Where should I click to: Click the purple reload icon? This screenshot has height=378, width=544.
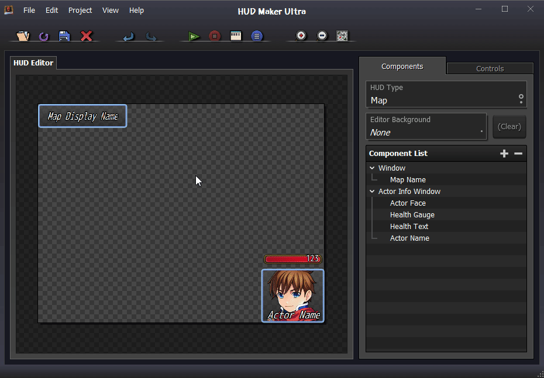coord(44,36)
